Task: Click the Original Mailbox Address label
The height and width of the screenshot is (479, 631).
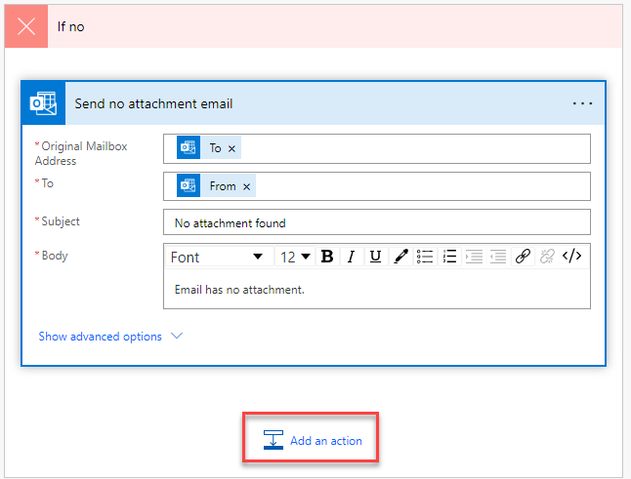Action: click(x=81, y=153)
